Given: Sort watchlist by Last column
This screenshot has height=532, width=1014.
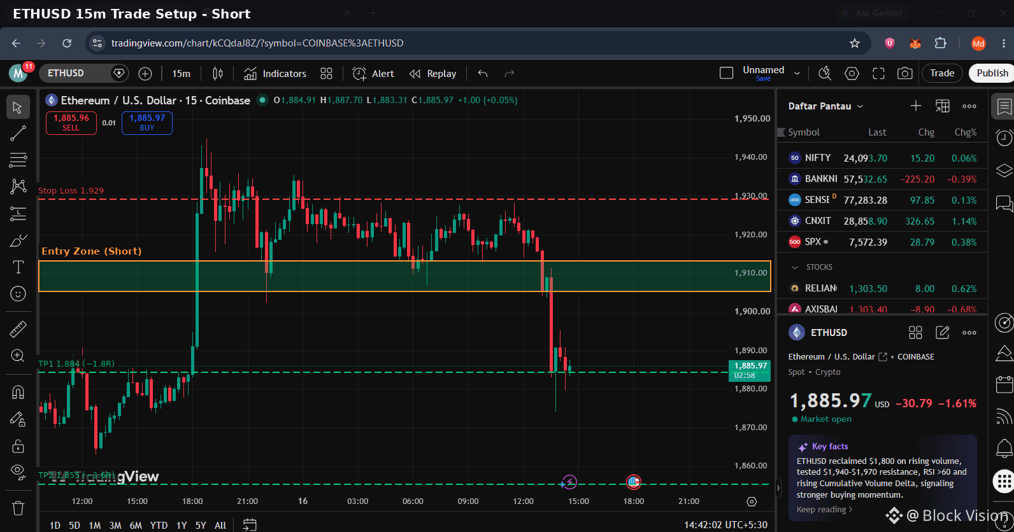Looking at the screenshot, I should 877,132.
